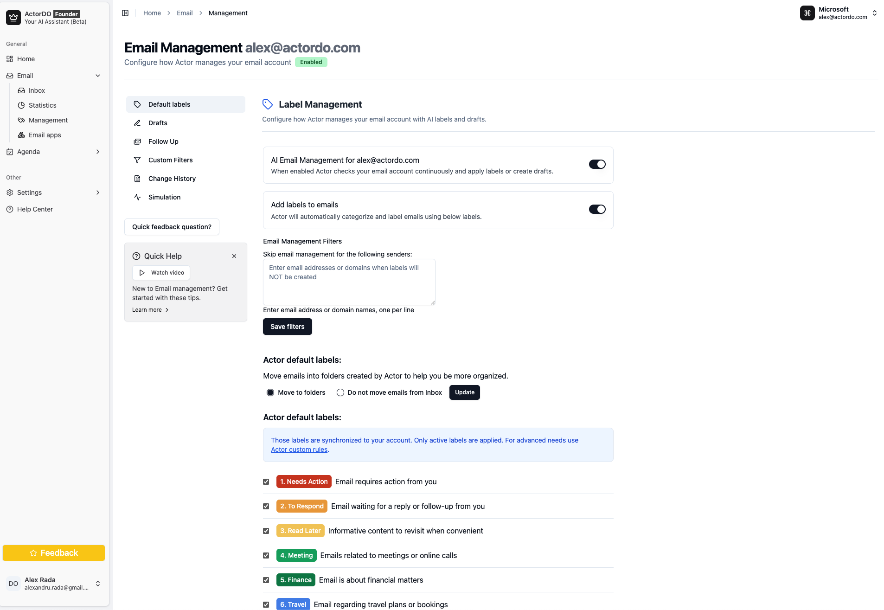Click the Watch video button

tap(161, 273)
